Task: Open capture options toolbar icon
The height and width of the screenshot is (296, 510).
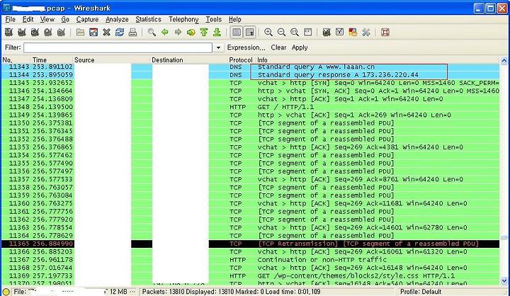Action: (x=22, y=32)
